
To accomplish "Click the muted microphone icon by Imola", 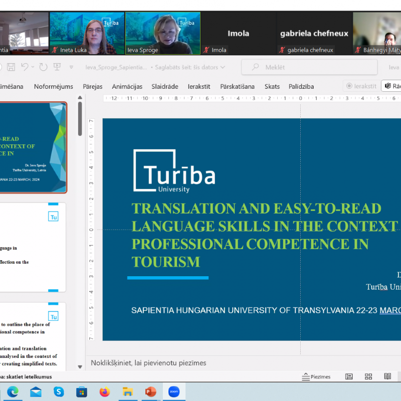I will (206, 50).
